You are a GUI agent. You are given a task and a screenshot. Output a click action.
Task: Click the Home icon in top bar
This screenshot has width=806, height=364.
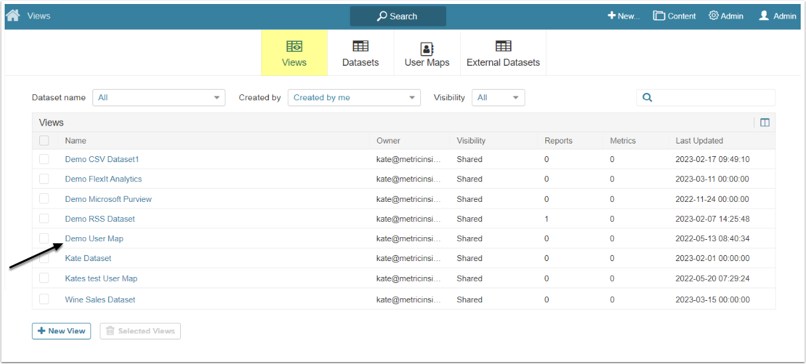(x=13, y=15)
